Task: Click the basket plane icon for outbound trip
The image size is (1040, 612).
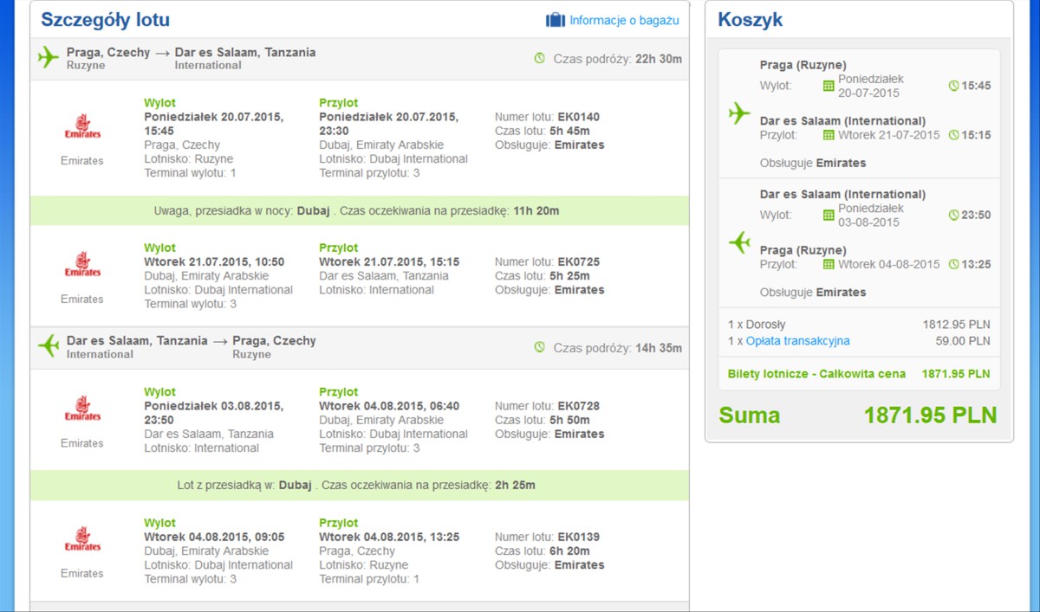Action: pos(739,113)
